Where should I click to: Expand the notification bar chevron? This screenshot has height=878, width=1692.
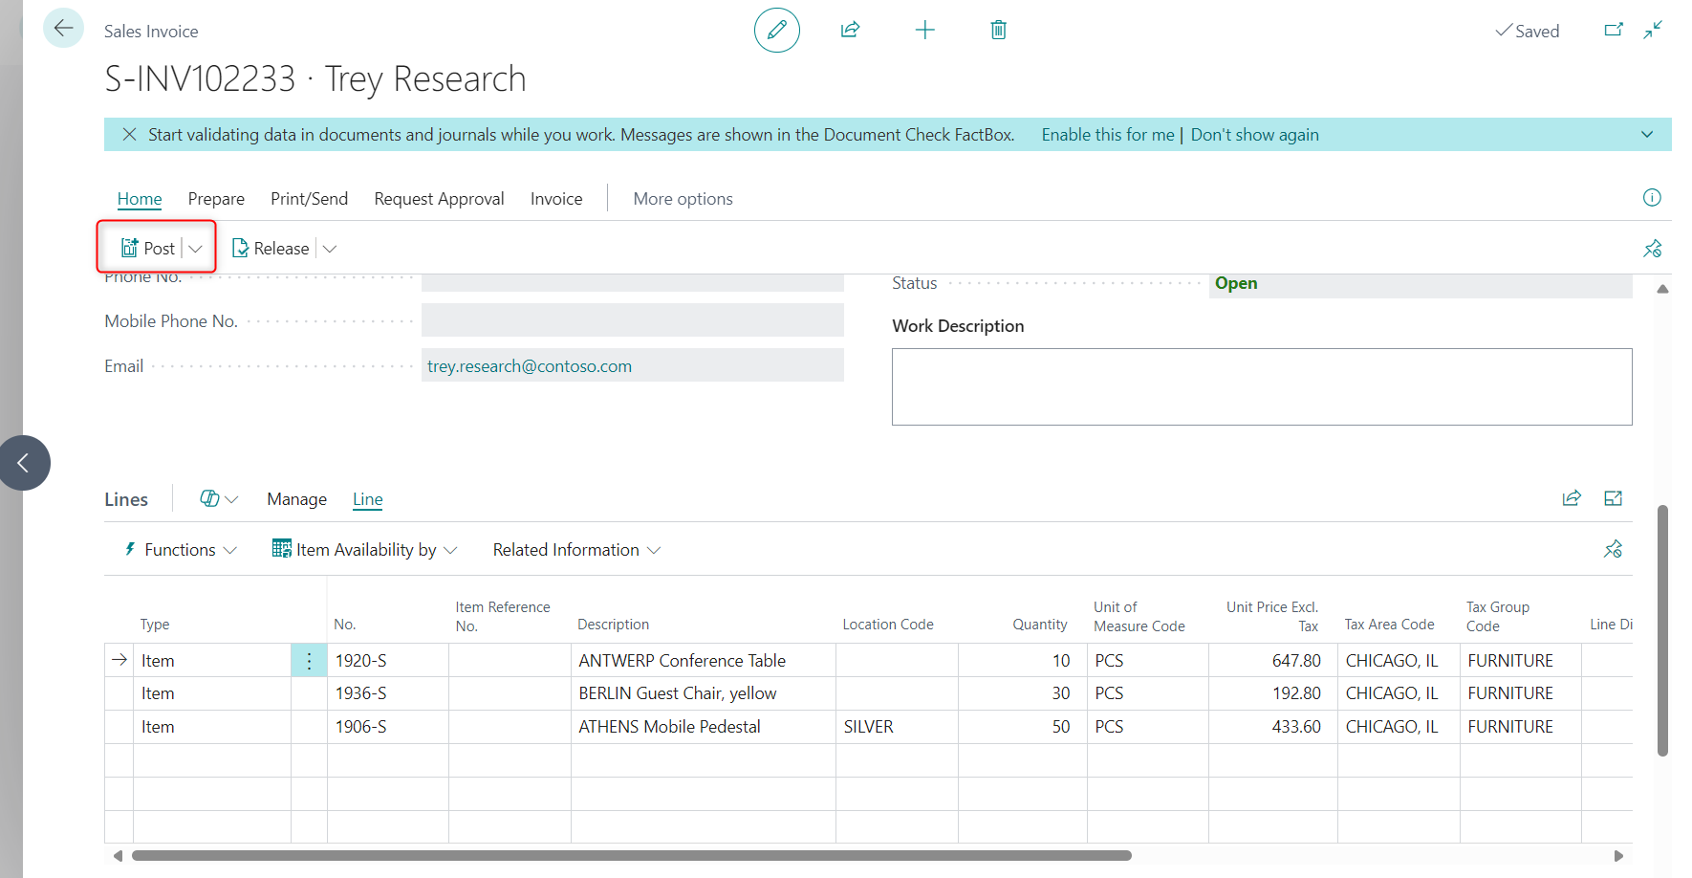coord(1647,135)
